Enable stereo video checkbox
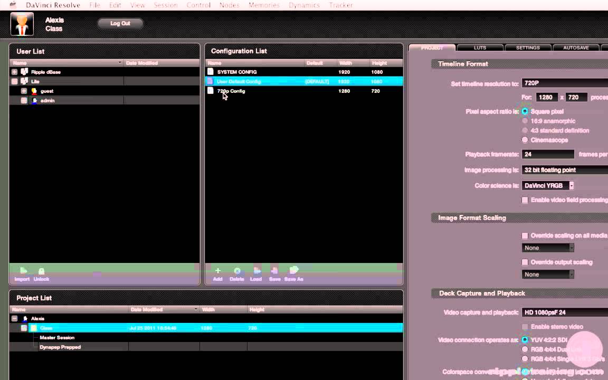Screen dimensions: 608x380 coord(525,327)
